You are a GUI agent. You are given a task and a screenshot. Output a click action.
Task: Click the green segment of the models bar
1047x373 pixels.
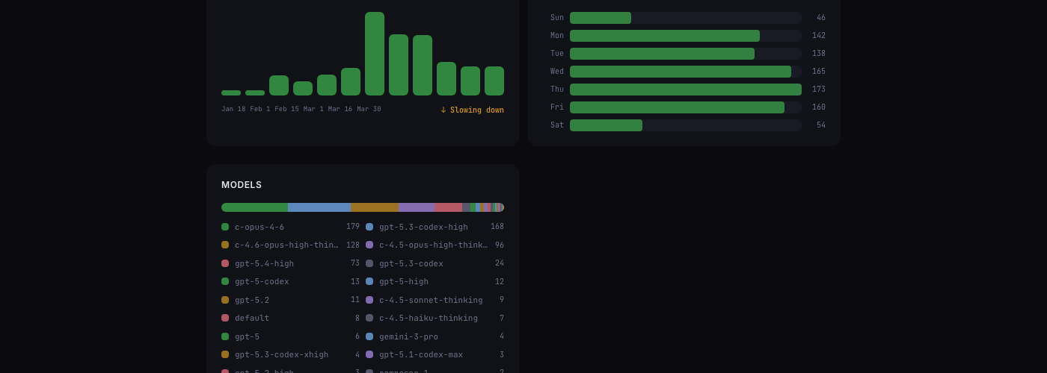coord(254,207)
